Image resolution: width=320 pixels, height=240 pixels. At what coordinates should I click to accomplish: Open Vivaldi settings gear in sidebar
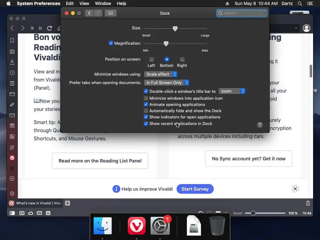(x=12, y=193)
